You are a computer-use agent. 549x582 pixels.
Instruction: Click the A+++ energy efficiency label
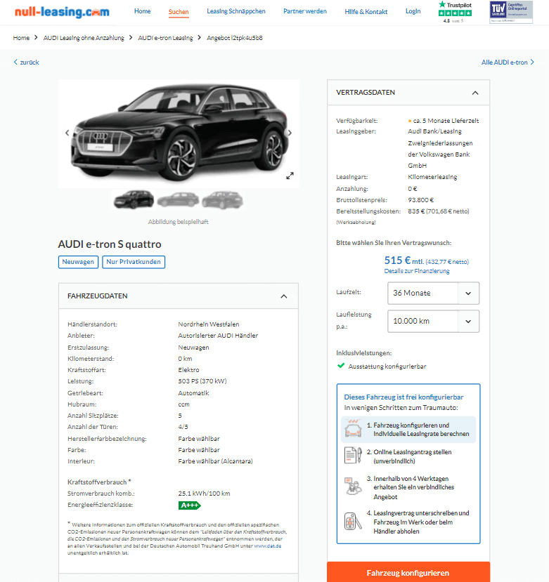coord(190,505)
